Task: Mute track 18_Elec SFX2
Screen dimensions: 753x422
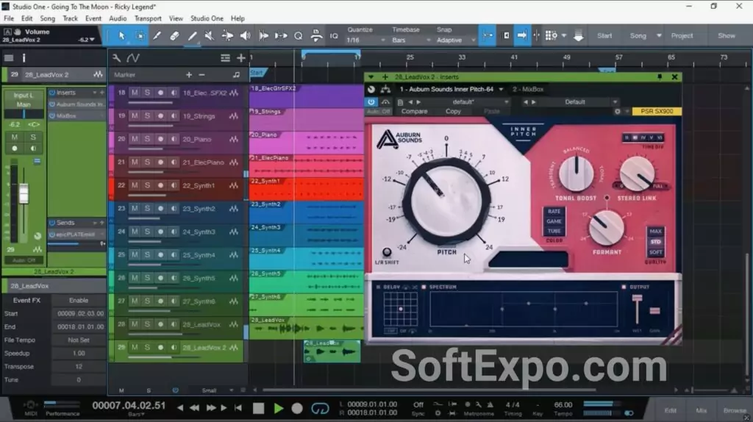Action: click(135, 93)
